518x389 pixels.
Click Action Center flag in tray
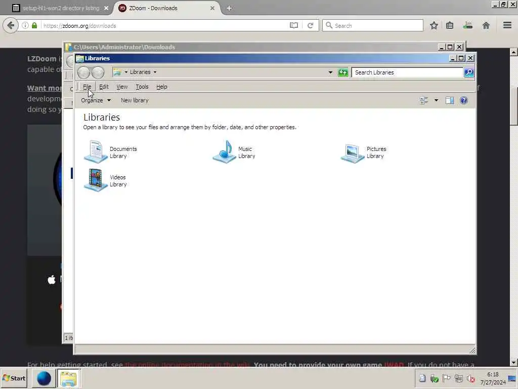pos(446,378)
